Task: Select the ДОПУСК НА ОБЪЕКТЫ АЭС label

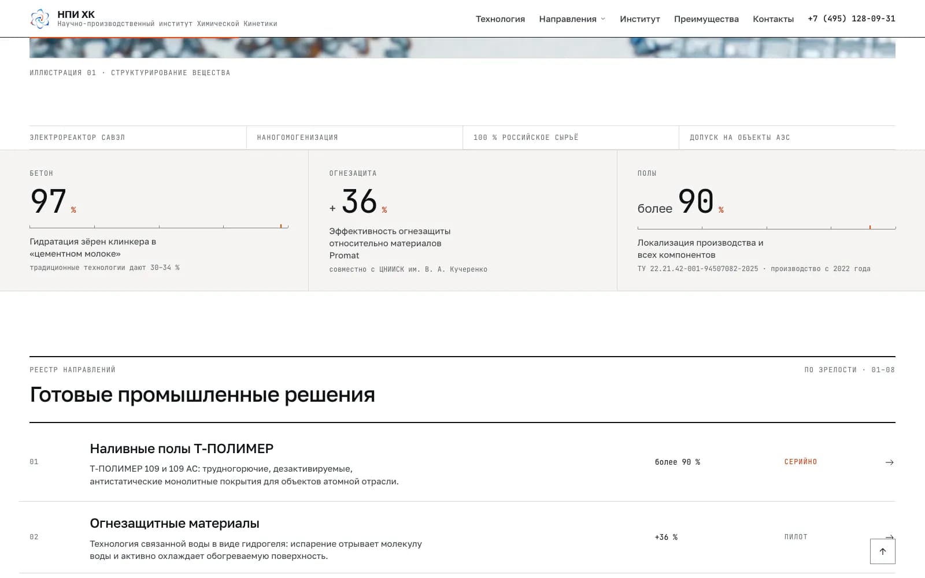Action: tap(739, 138)
